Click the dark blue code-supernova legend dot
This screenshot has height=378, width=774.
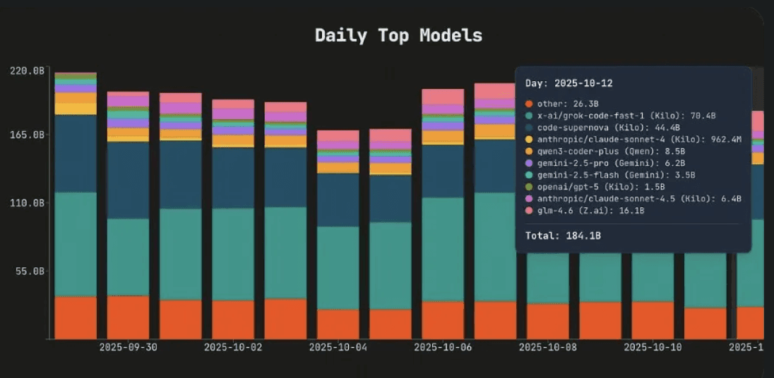click(530, 128)
